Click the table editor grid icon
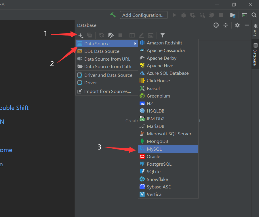Viewport: 259px width, 217px height. (x=132, y=35)
